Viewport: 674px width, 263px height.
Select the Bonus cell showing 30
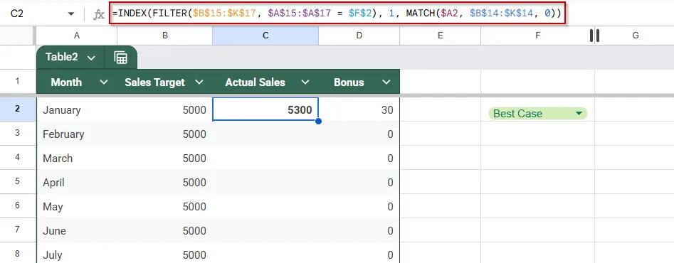point(359,110)
